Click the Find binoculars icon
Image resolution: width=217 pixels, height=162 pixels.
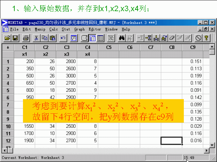click(x=122, y=38)
